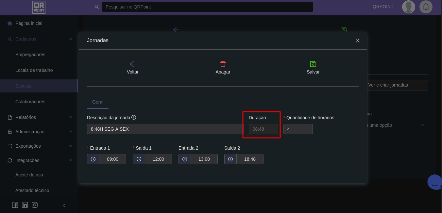Click the Voltar back arrow icon
This screenshot has width=442, height=213.
(x=132, y=64)
